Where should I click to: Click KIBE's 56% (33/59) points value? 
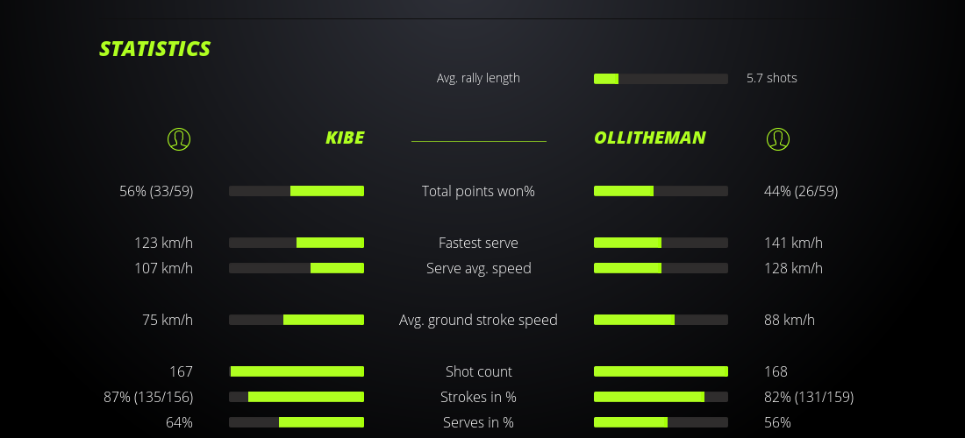[156, 191]
